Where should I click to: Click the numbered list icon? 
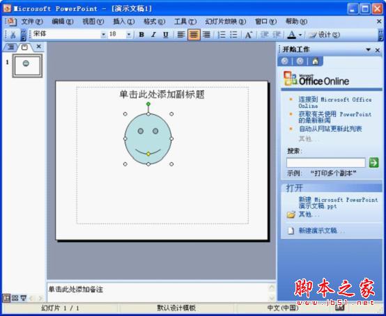222,35
